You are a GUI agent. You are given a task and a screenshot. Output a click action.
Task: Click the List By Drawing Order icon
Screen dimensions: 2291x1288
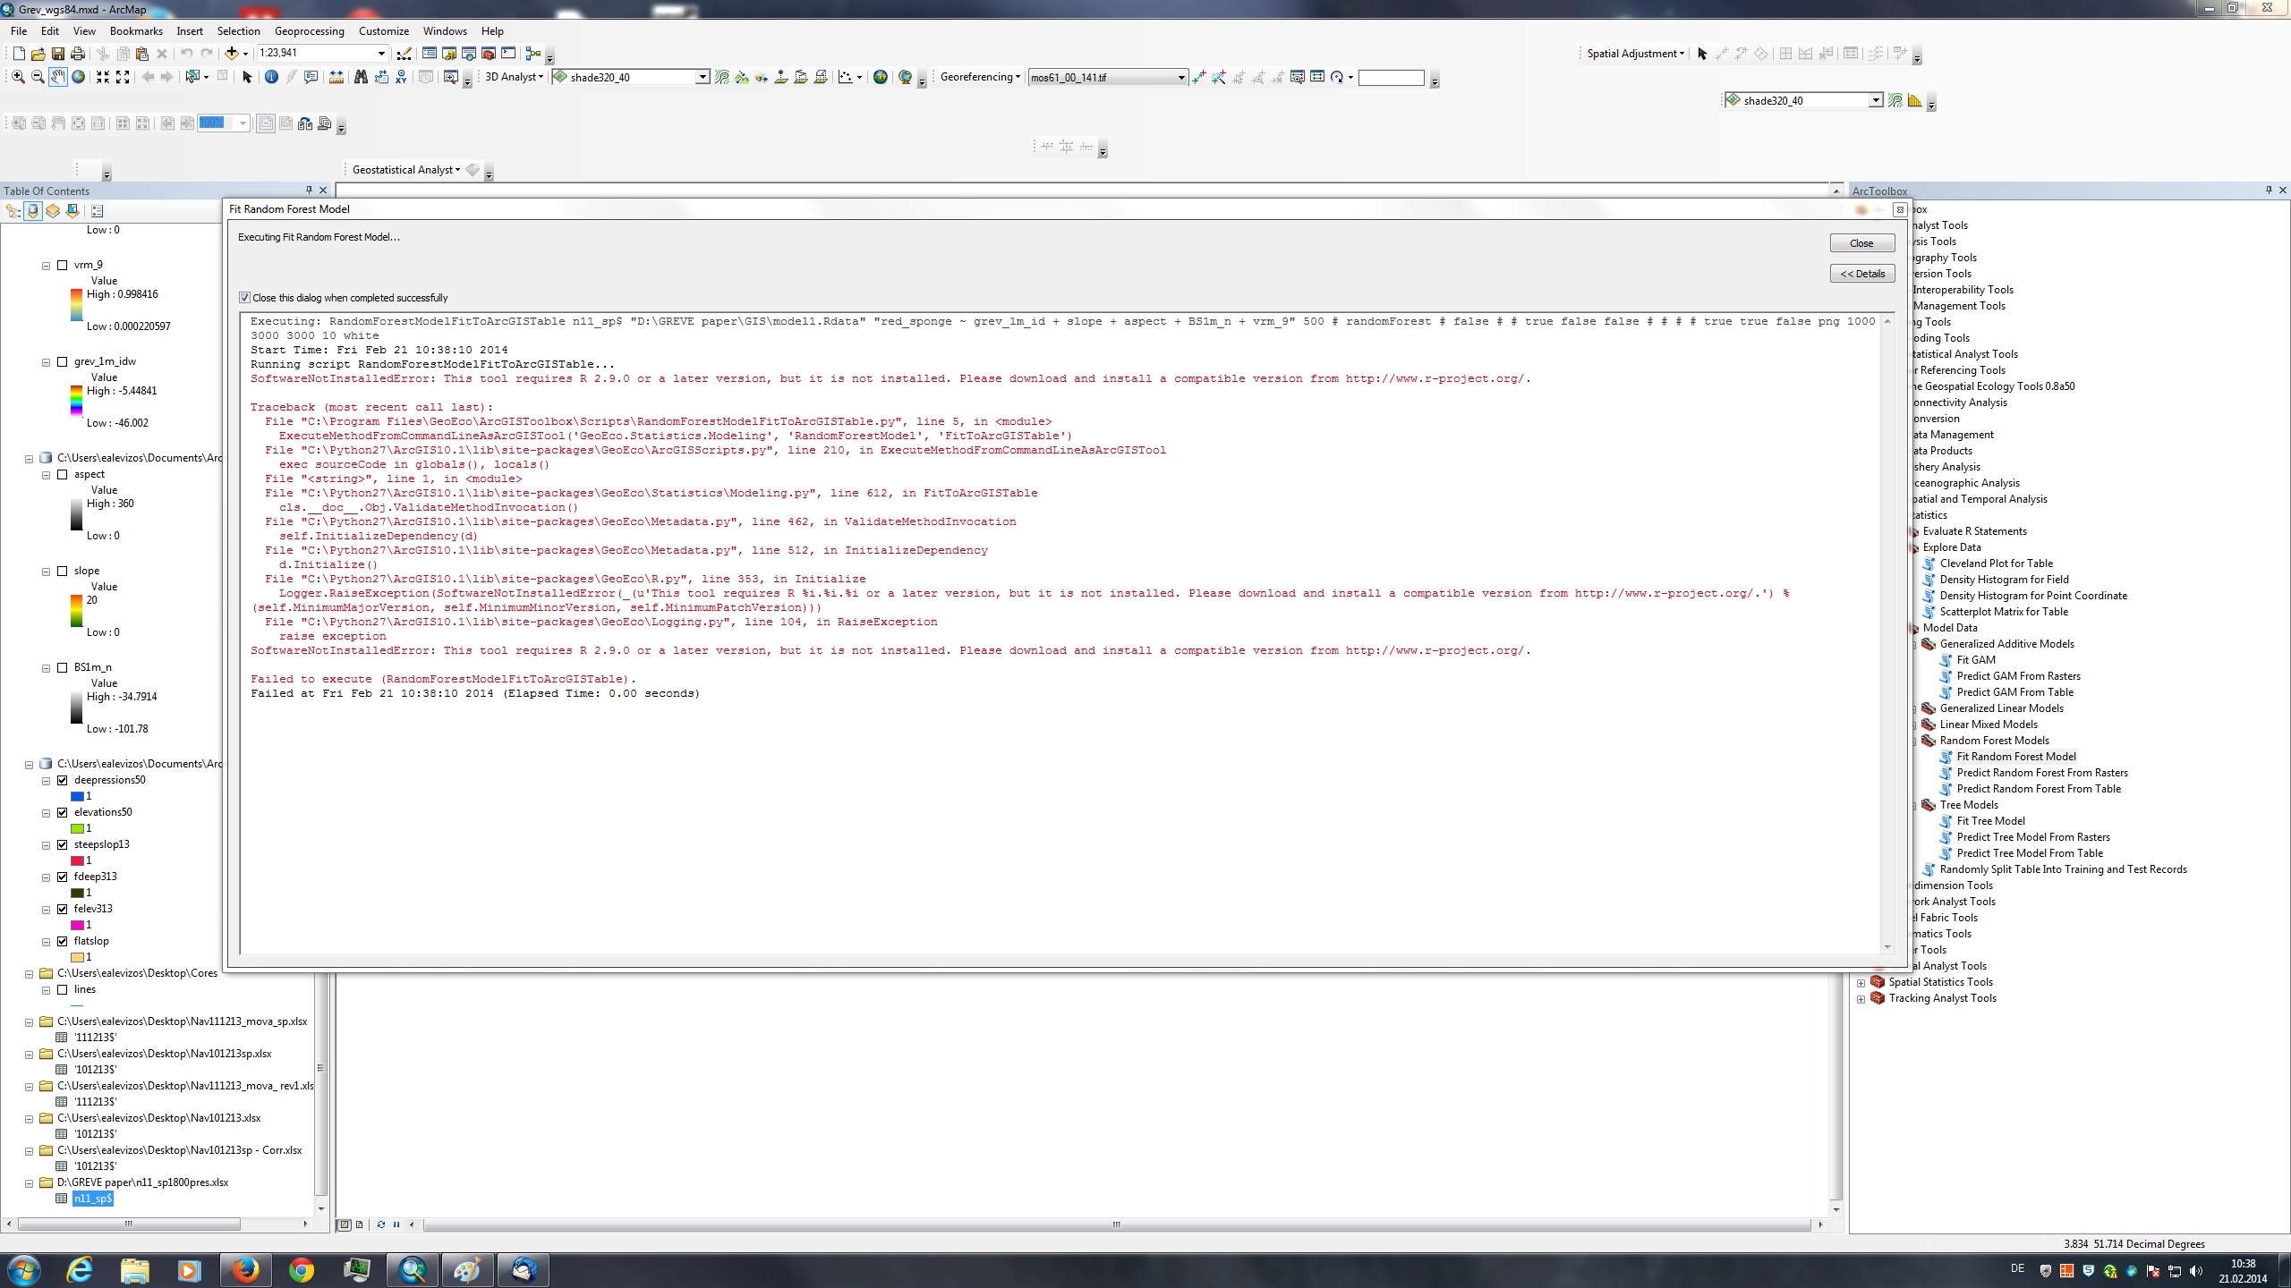click(x=13, y=211)
